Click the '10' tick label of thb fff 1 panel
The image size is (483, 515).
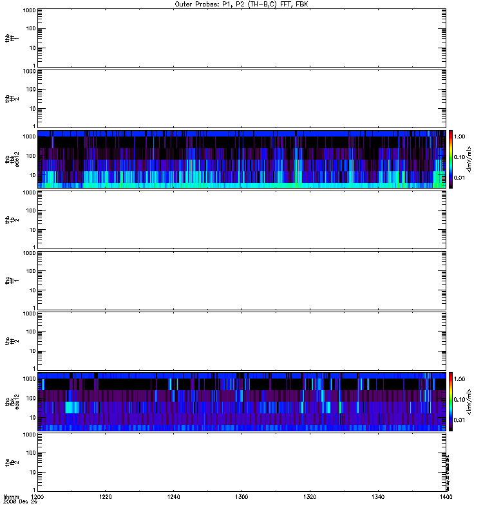tap(33, 48)
